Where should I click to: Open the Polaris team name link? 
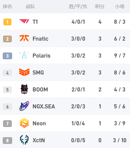coord(42,56)
